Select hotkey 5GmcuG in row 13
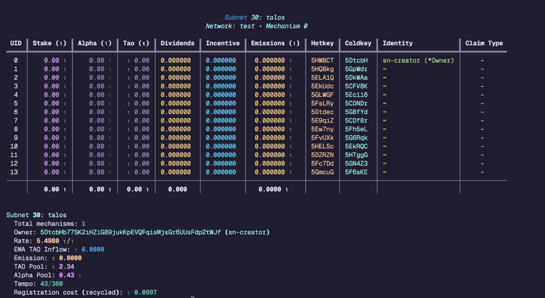 pos(322,172)
